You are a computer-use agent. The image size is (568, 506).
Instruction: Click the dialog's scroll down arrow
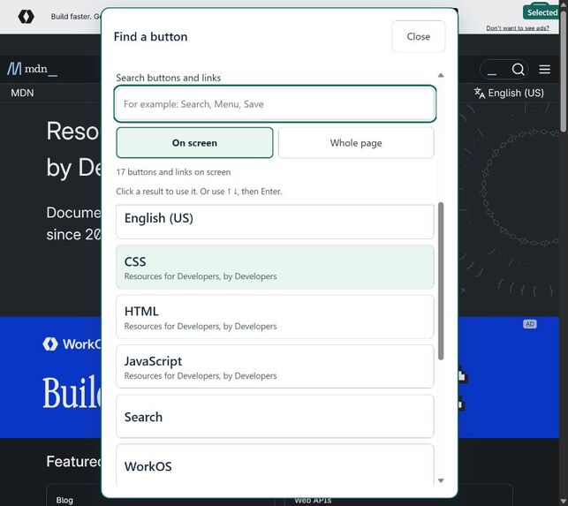pyautogui.click(x=441, y=480)
